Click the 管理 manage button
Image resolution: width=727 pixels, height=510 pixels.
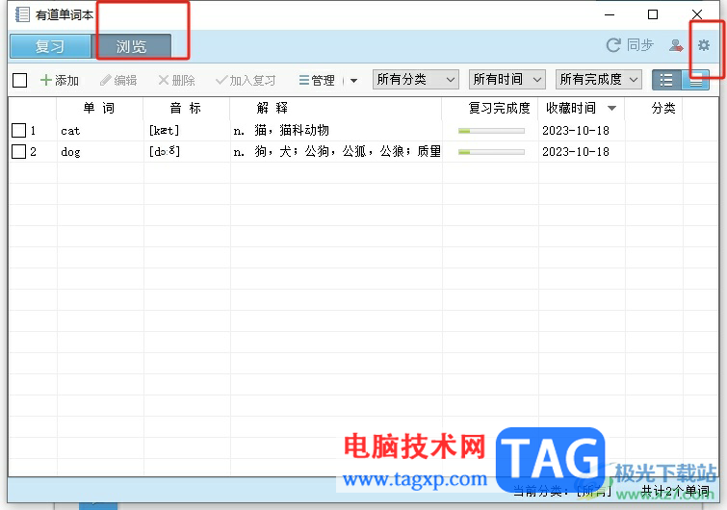(x=317, y=80)
